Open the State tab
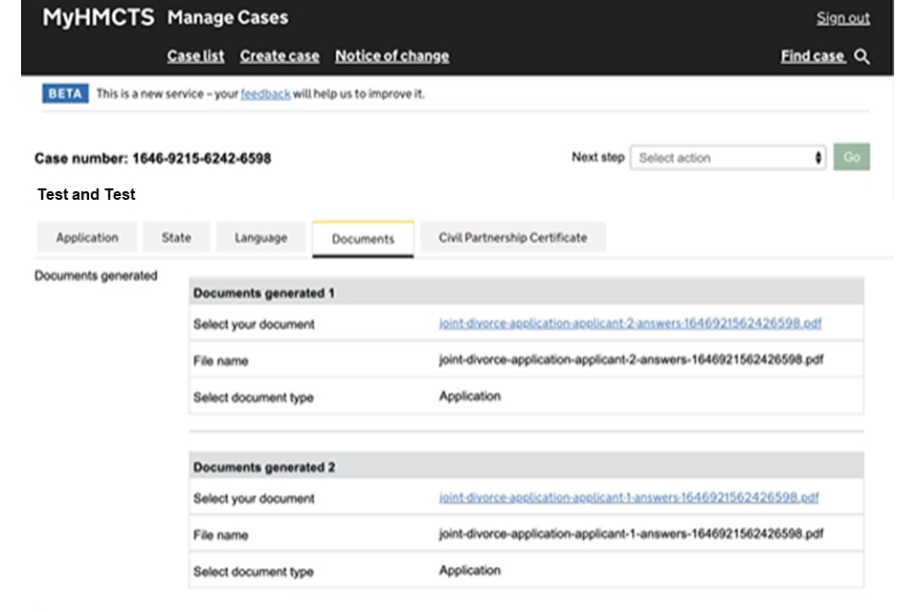This screenshot has height=612, width=919. click(176, 238)
